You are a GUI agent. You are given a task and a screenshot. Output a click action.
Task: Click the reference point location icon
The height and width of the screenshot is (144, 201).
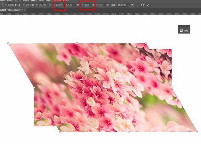pos(2,5)
